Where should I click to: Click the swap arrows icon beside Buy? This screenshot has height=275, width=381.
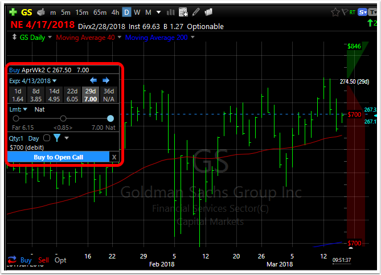pos(12,260)
